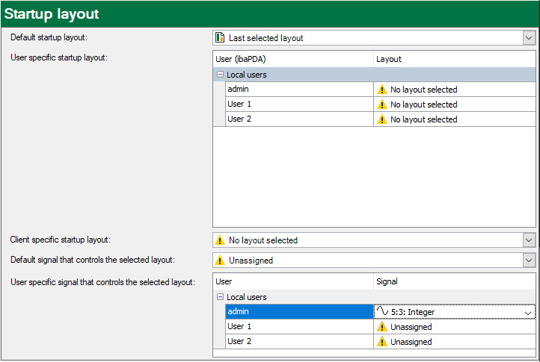Select User 1 in startup layout table
The height and width of the screenshot is (362, 540).
point(298,104)
